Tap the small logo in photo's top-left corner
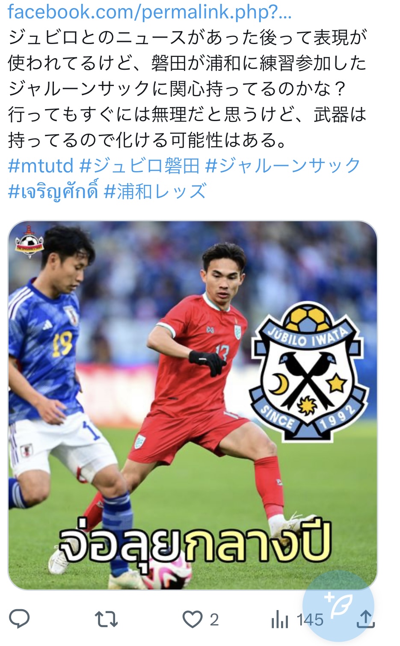The width and height of the screenshot is (400, 646). 30,242
